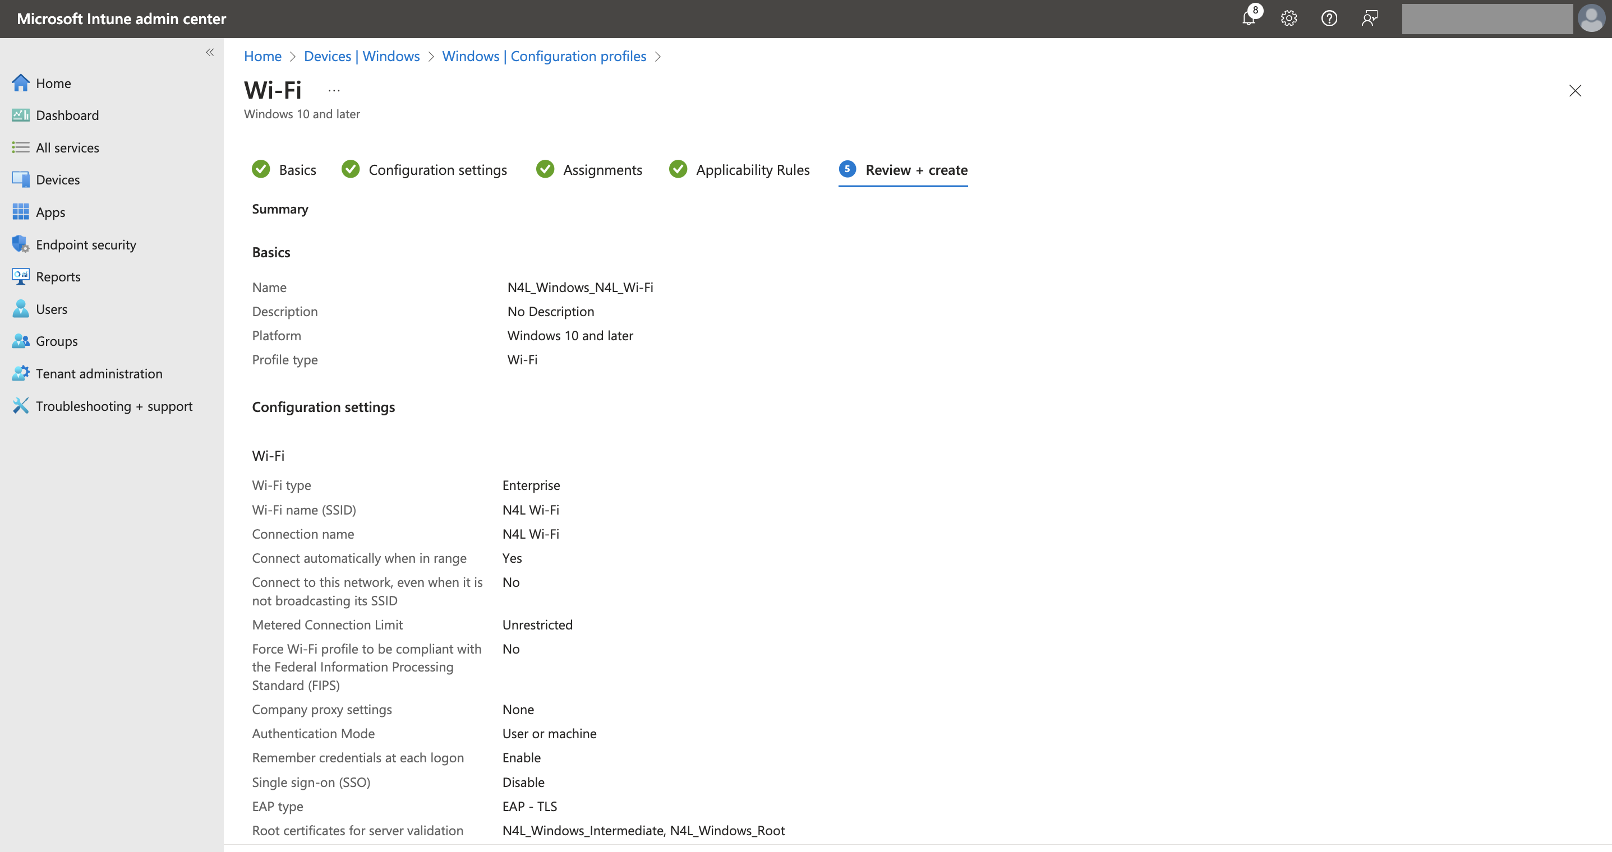Open the Wi-Fi profile more options ellipsis

(333, 90)
